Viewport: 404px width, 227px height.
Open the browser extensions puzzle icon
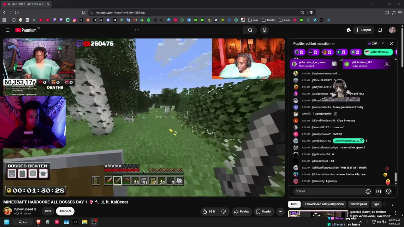pos(387,13)
